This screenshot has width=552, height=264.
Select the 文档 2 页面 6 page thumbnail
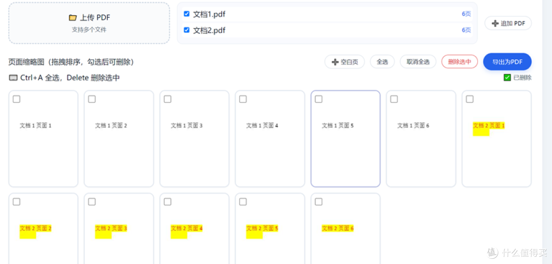pos(346,228)
